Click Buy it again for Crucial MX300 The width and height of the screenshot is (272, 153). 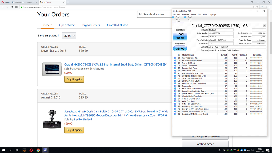click(x=74, y=79)
